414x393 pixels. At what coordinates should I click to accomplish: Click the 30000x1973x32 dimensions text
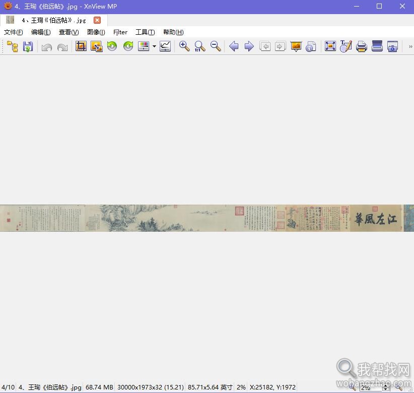click(x=151, y=387)
